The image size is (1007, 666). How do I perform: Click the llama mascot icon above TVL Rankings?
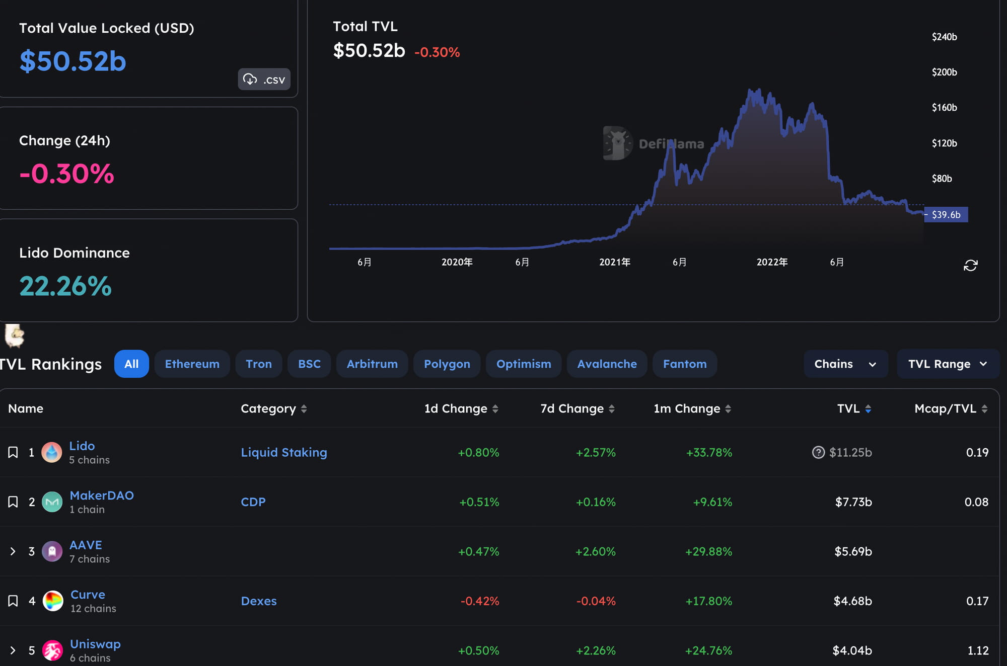(x=14, y=336)
